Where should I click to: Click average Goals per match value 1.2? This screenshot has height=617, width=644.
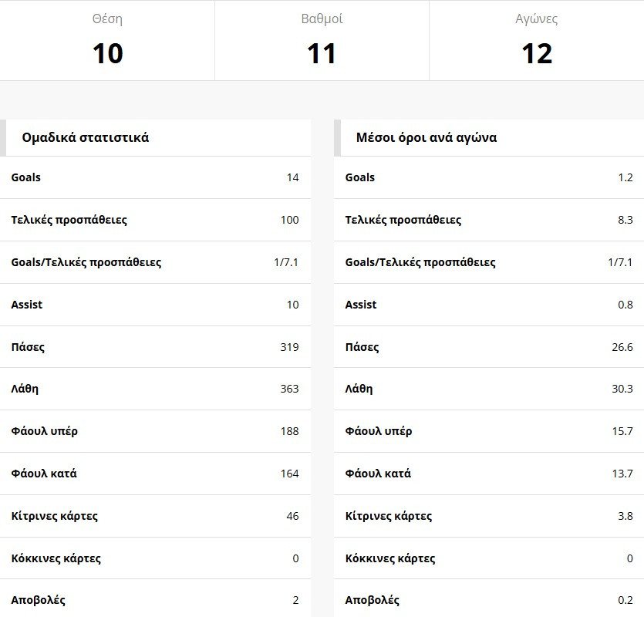click(625, 177)
